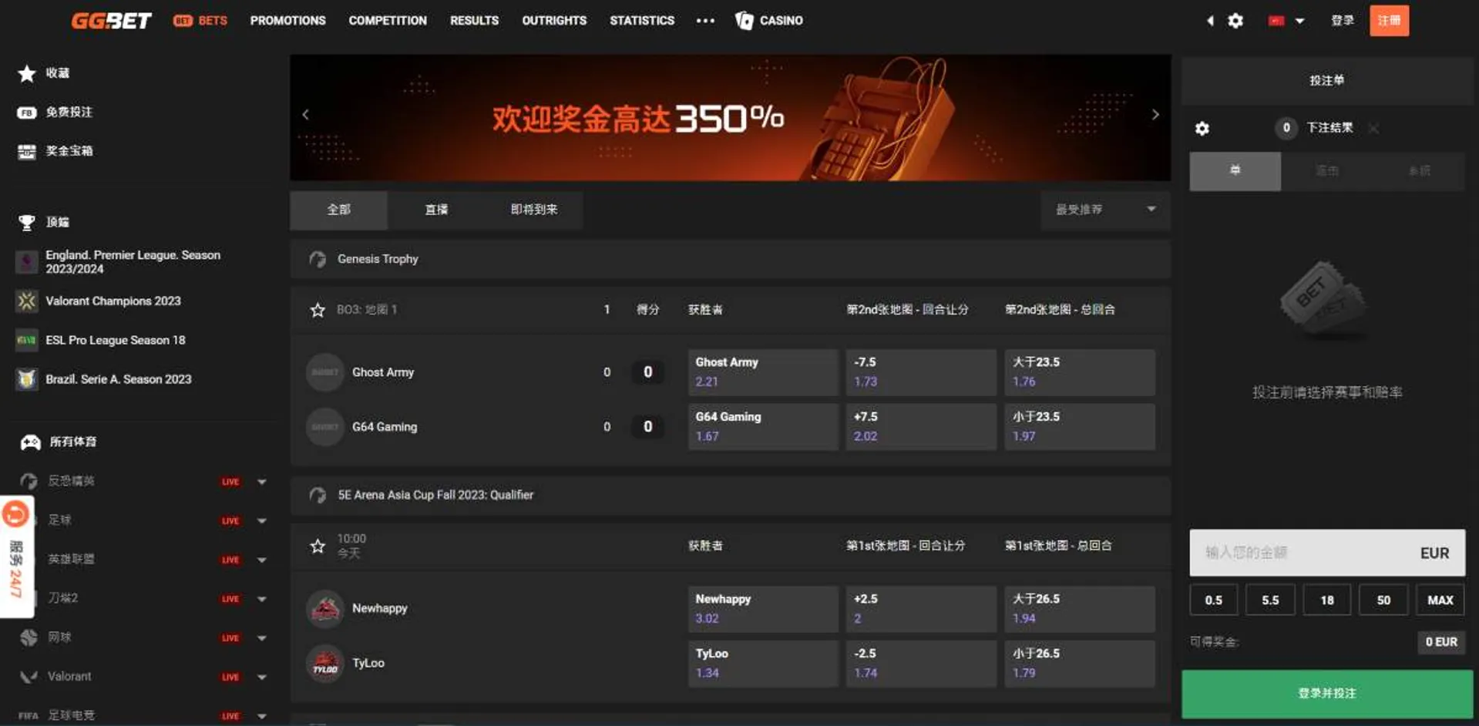Expand the League of Legends category arrow
Image resolution: width=1479 pixels, height=726 pixels.
pos(262,560)
